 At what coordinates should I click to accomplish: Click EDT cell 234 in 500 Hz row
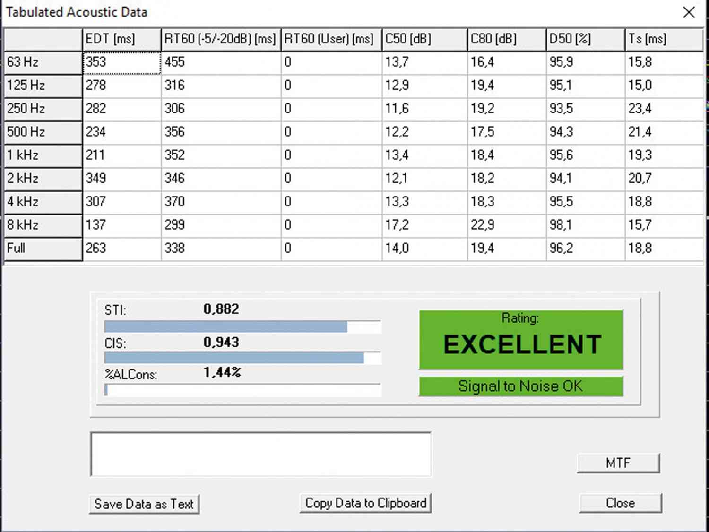(122, 132)
